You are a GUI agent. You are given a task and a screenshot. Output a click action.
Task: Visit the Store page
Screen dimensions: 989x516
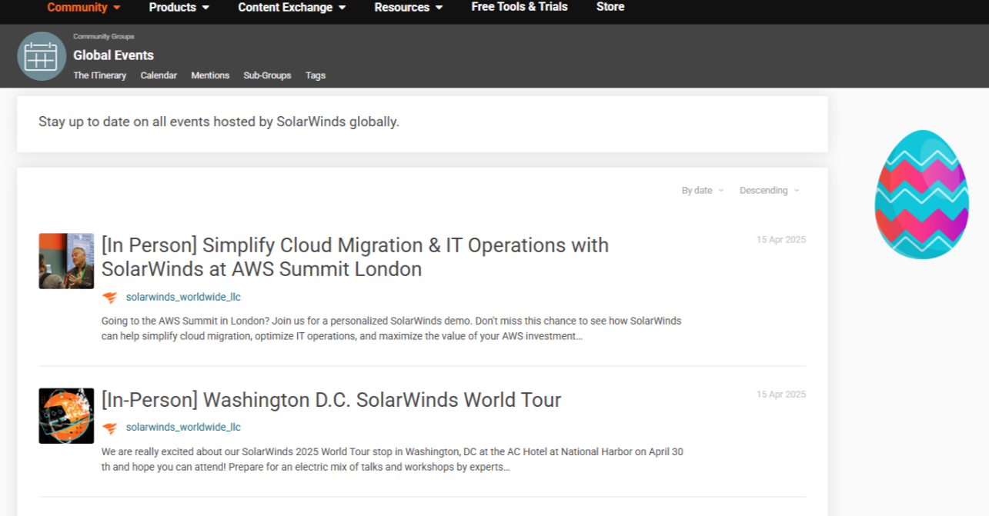point(610,7)
